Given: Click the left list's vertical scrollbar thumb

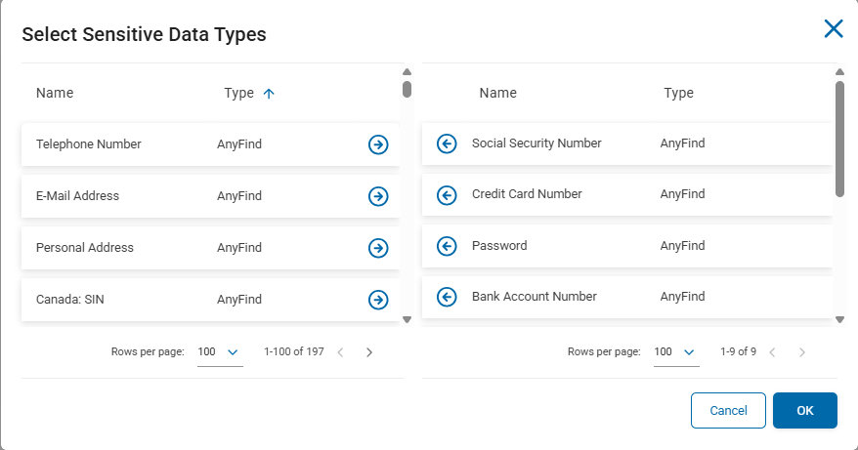Looking at the screenshot, I should (407, 90).
